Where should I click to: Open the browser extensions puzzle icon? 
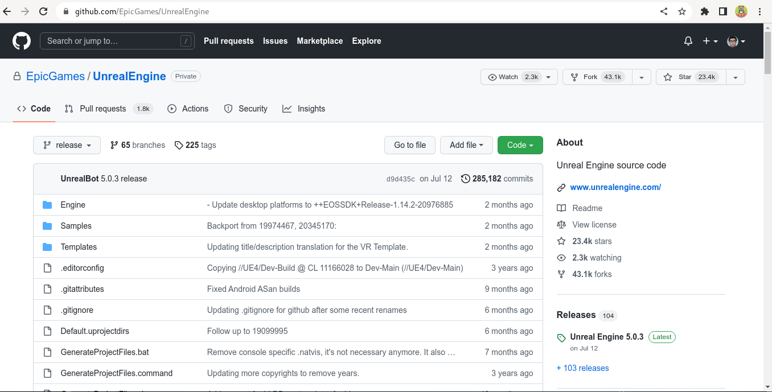click(705, 11)
